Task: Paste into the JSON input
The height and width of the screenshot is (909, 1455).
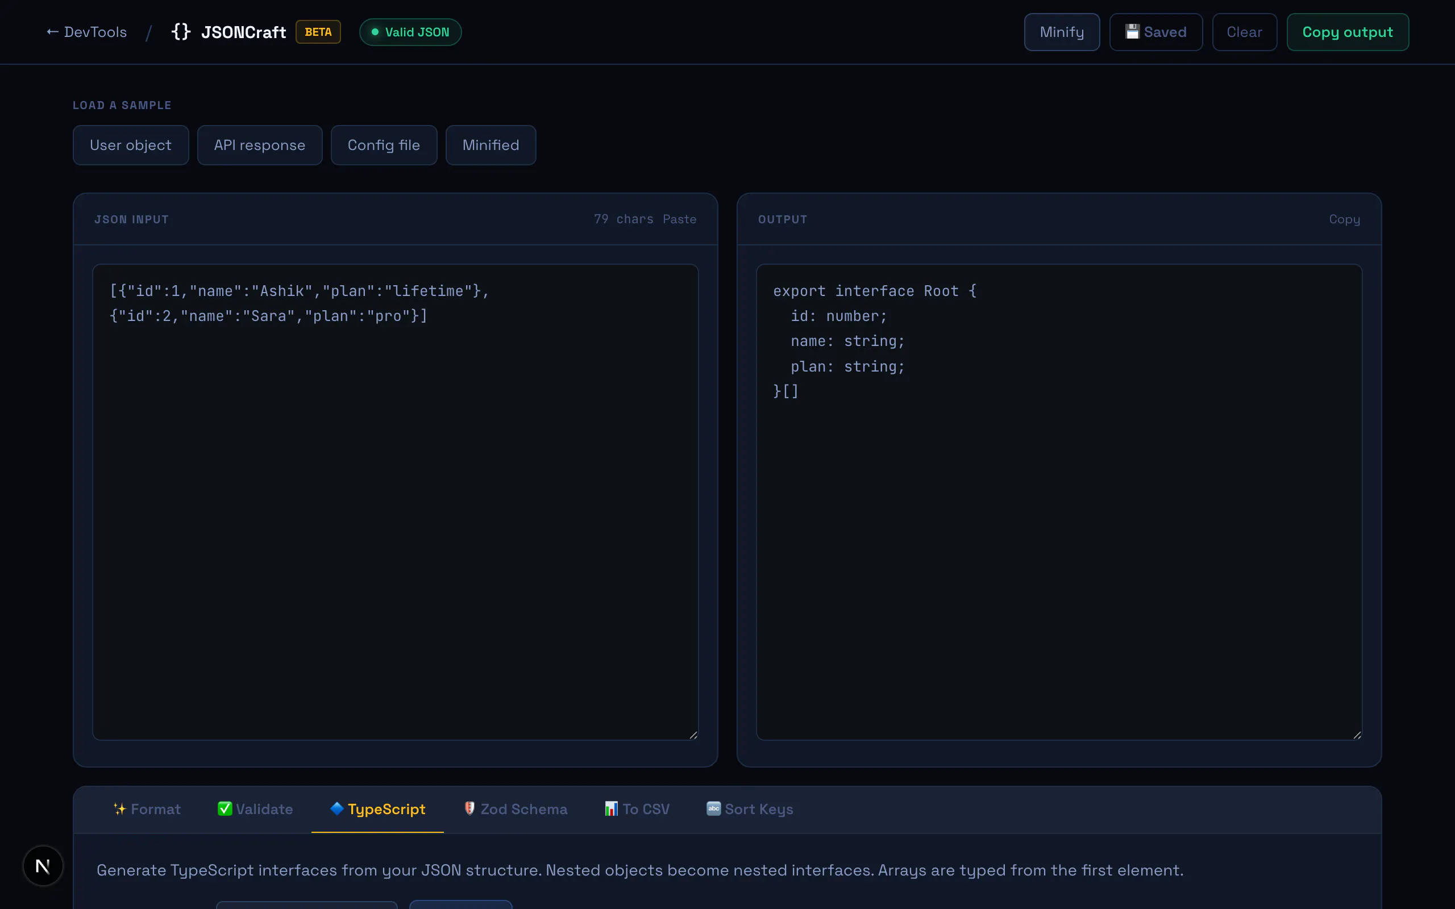Action: pyautogui.click(x=679, y=219)
